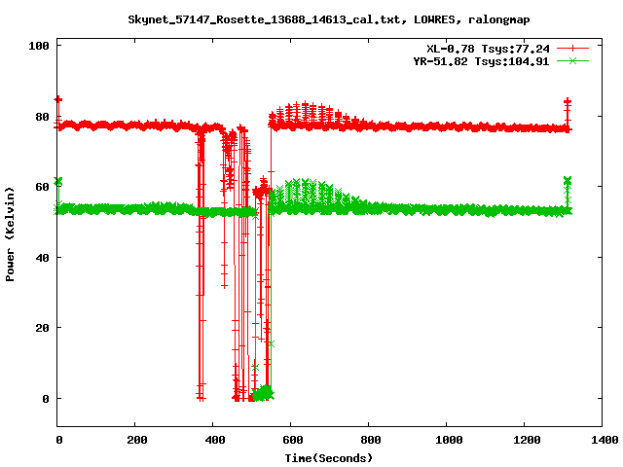
Task: Click the x-axis tick label 600
Action: pos(293,440)
